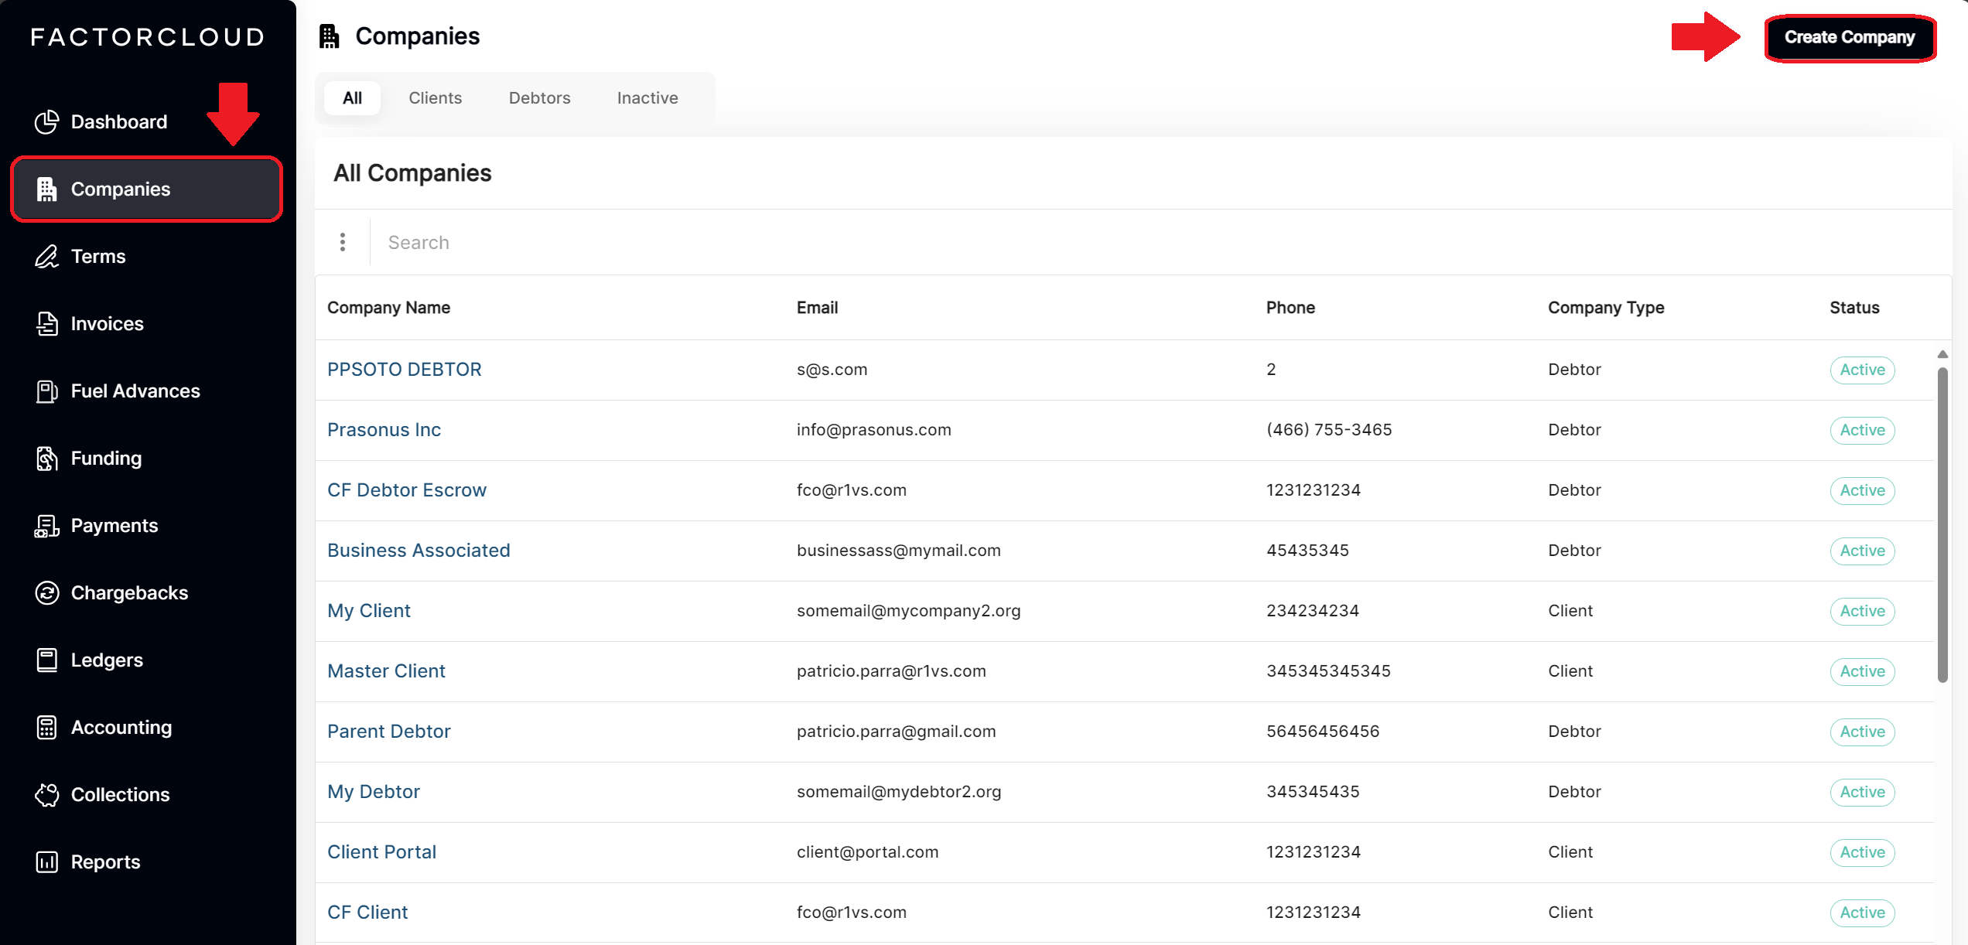
Task: Click the Create Company button
Action: 1850,37
